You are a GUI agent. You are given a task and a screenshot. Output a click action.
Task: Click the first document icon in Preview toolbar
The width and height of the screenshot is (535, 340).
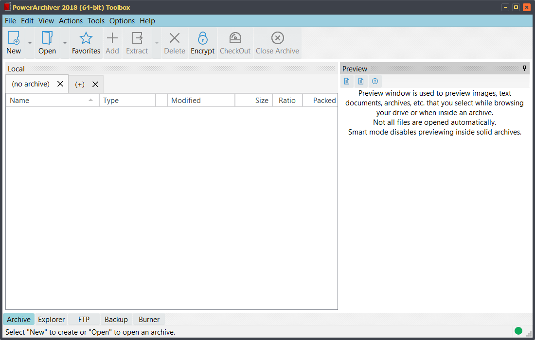coord(347,81)
